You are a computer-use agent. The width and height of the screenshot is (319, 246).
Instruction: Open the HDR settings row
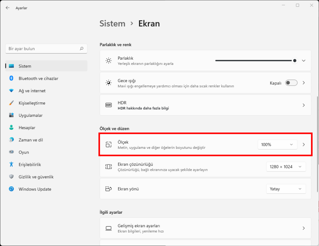[x=205, y=105]
